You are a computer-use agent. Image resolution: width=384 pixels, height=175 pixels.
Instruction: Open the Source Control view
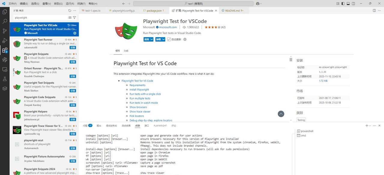coord(4,31)
